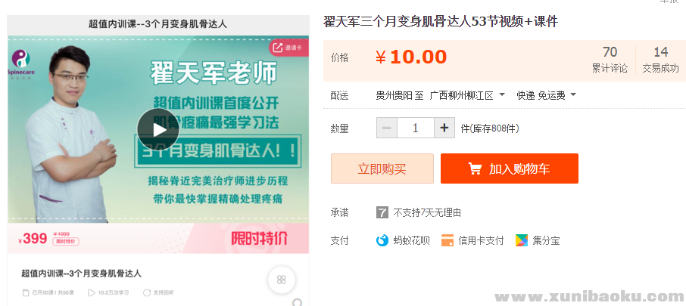The width and height of the screenshot is (686, 306).
Task: Open the round grid menu button
Action: (281, 280)
